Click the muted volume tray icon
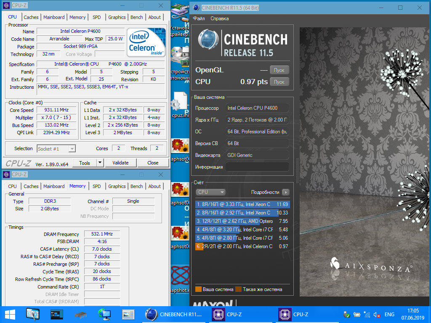Image resolution: width=431 pixels, height=323 pixels. tap(377, 315)
